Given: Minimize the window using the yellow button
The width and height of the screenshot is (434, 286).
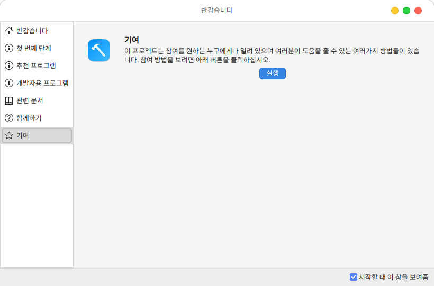Looking at the screenshot, I should pos(395,11).
